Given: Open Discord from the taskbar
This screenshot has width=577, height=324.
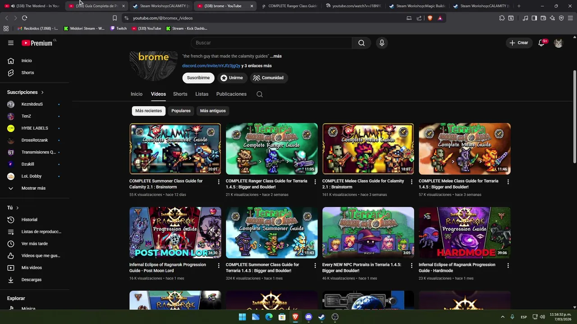Looking at the screenshot, I should (308, 317).
